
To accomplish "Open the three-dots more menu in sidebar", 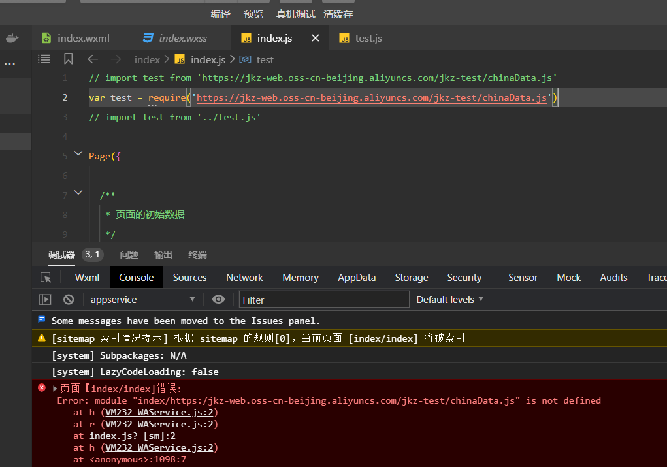I will click(10, 64).
